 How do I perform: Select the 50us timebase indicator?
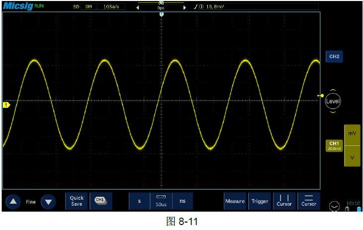161,201
